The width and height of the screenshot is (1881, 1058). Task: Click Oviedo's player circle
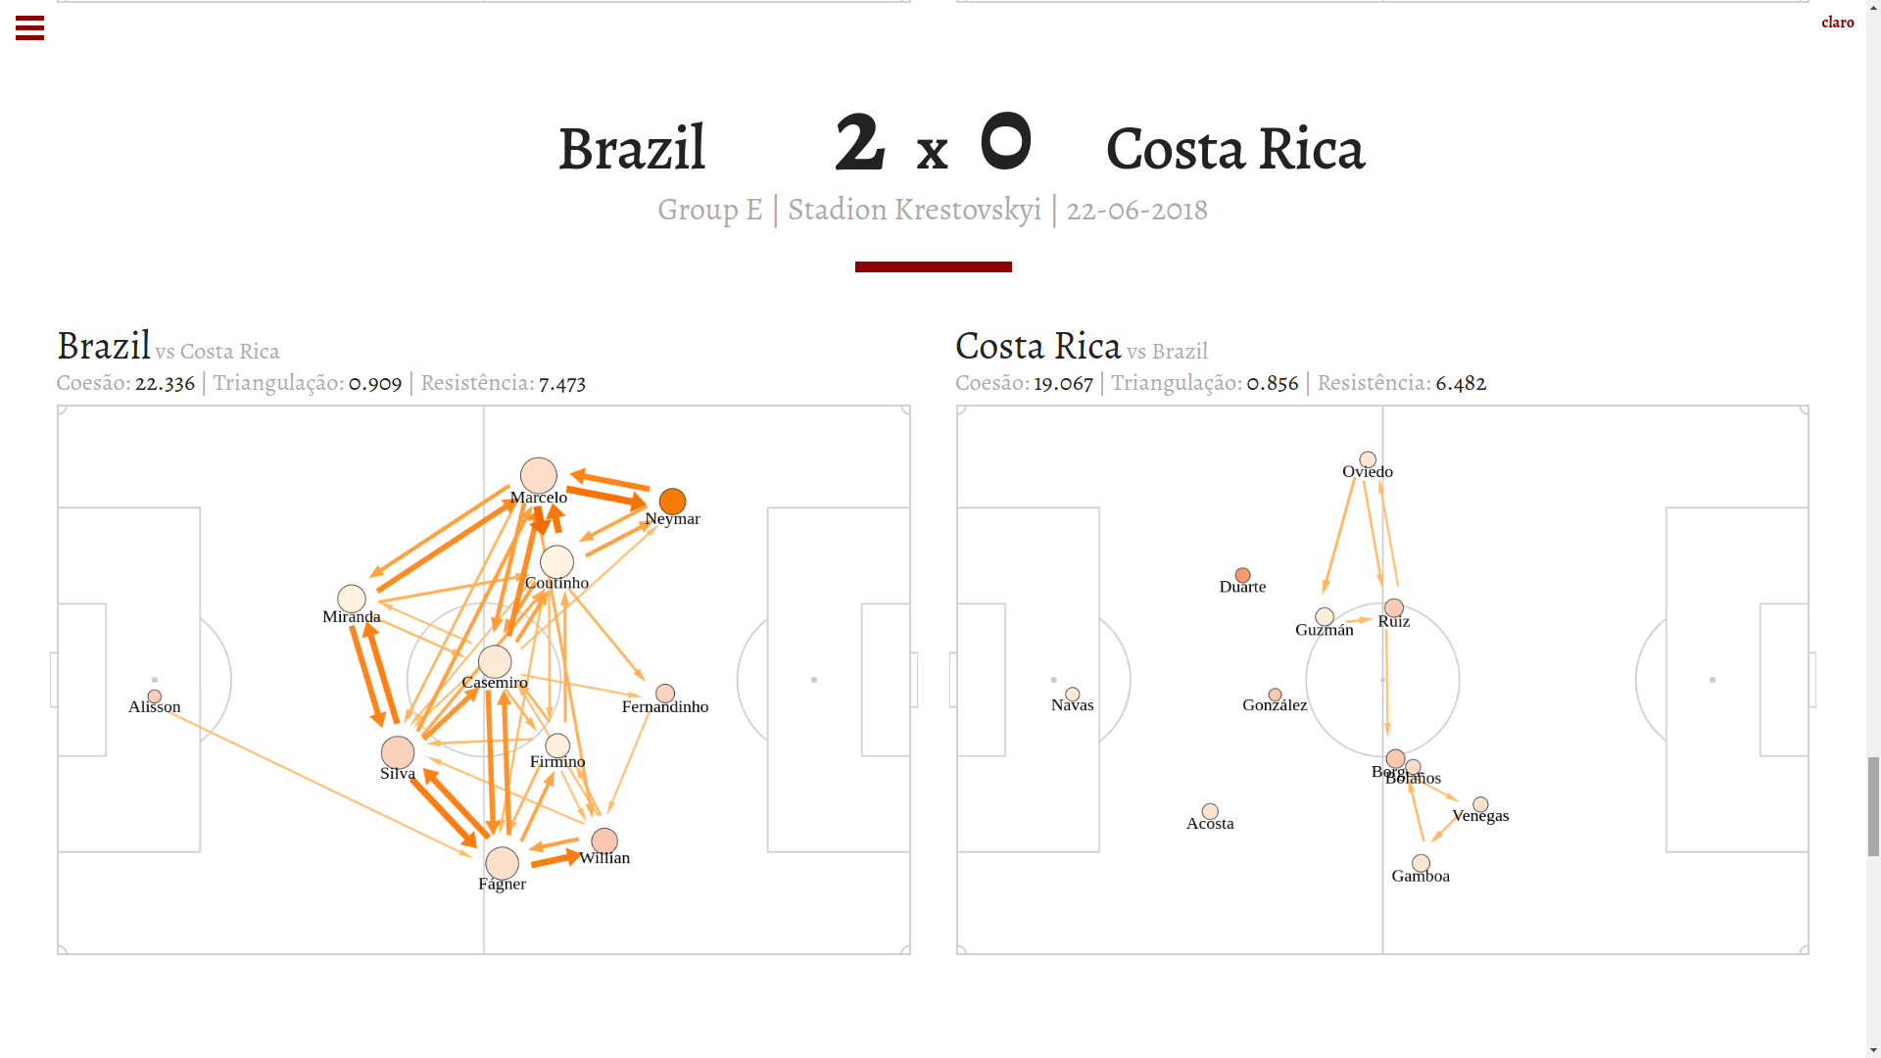1368,459
